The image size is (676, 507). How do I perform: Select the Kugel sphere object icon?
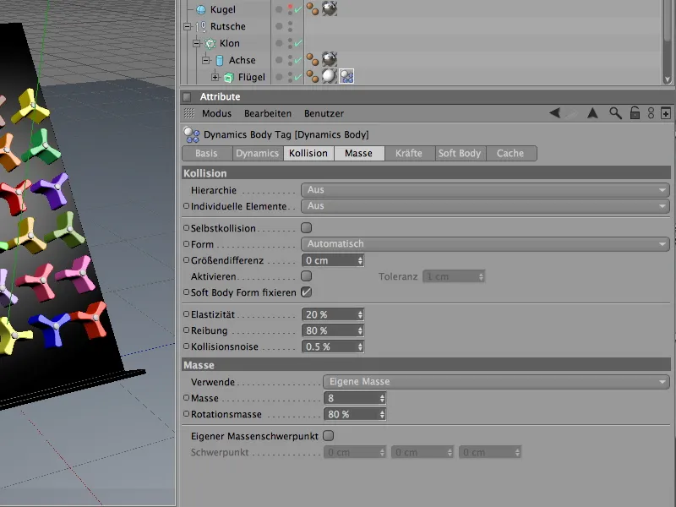coord(201,9)
